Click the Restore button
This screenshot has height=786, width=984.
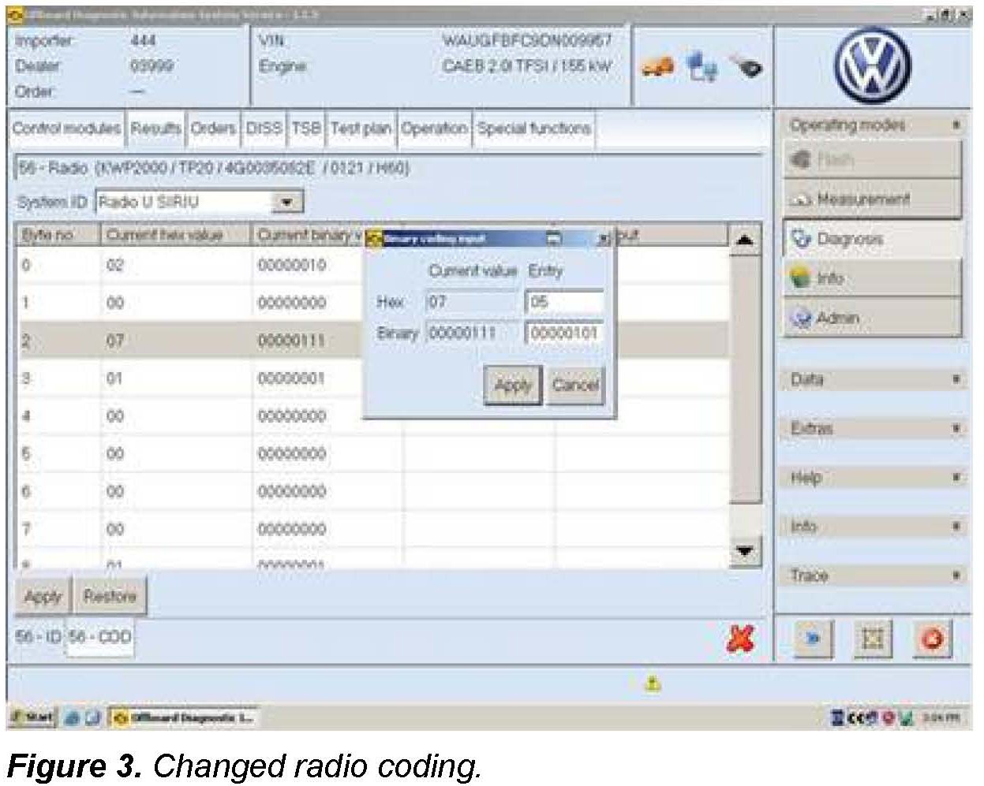(x=110, y=597)
